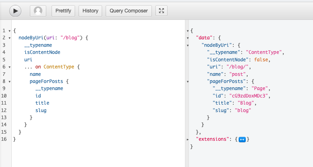Open the Query Composer
313x167 pixels.
(128, 11)
